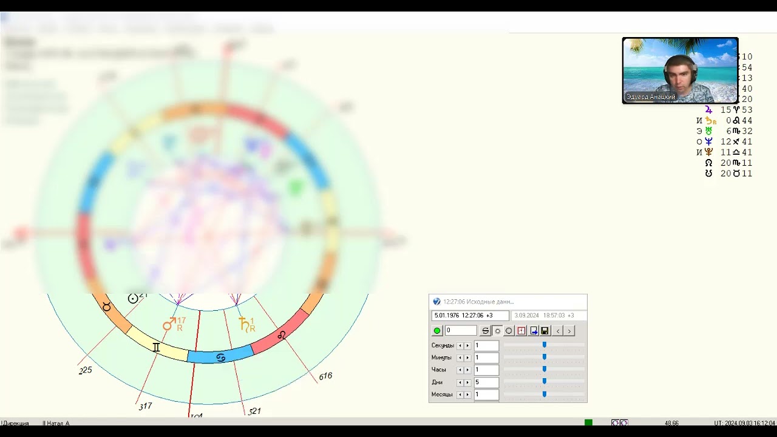Click the Эдуард Анацкий webcam thumbnail

click(680, 70)
